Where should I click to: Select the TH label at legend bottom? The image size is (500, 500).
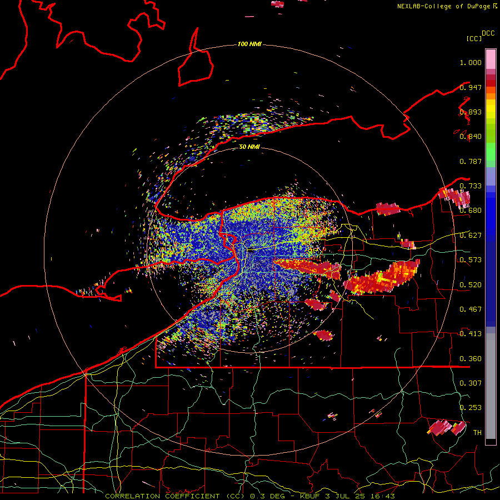click(x=477, y=433)
